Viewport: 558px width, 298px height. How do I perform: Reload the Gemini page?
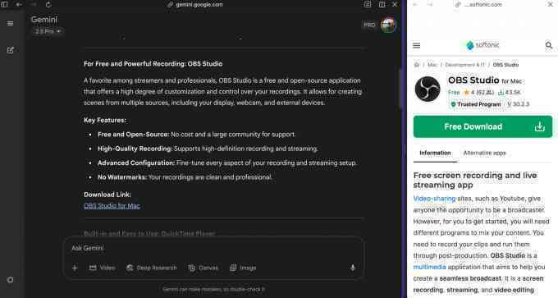[x=48, y=5]
